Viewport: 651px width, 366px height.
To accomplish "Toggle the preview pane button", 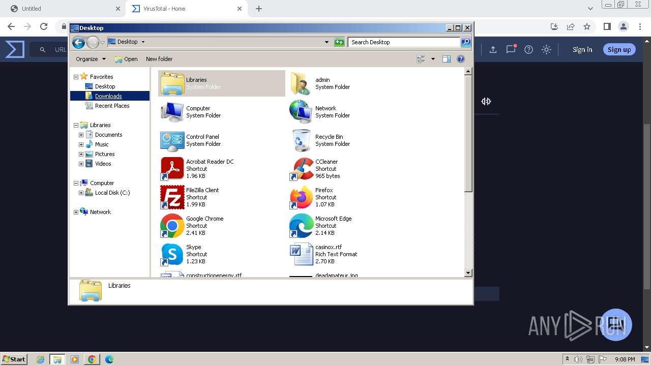I will 446,59.
